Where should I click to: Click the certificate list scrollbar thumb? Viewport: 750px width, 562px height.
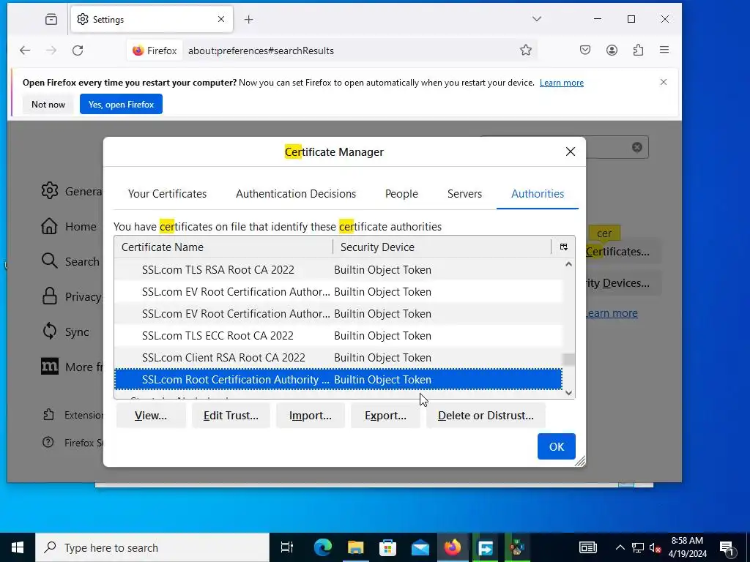(x=568, y=359)
